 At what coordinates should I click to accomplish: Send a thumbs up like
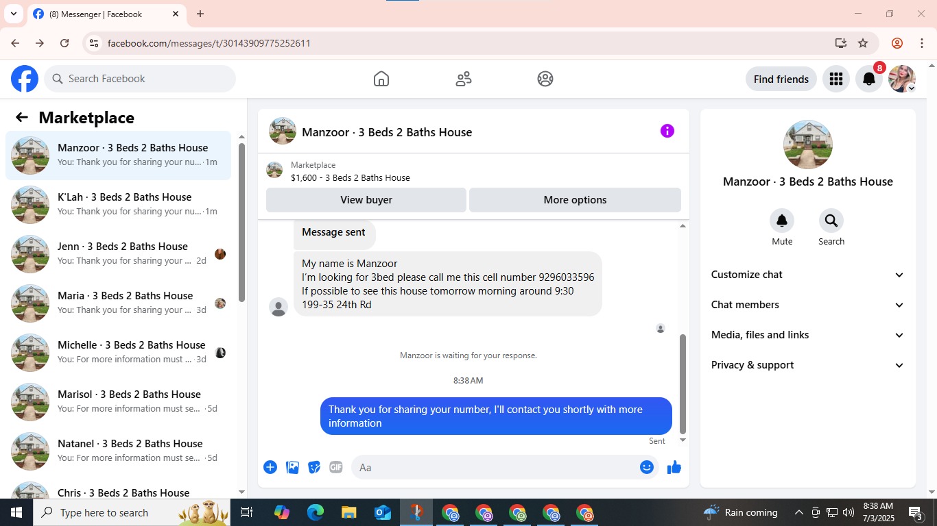click(674, 467)
